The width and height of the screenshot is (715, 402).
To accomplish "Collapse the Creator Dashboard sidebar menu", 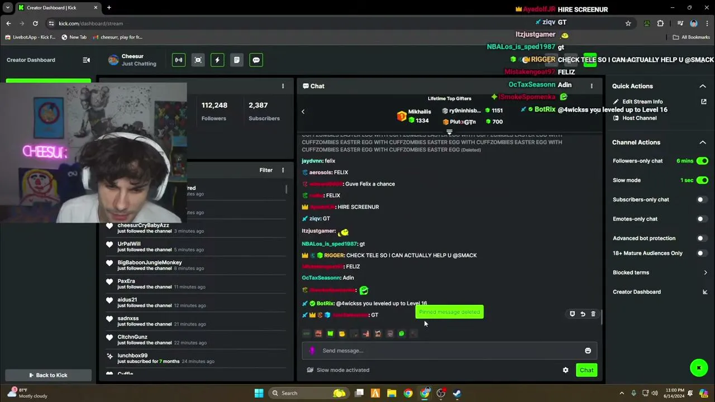I will [87, 60].
